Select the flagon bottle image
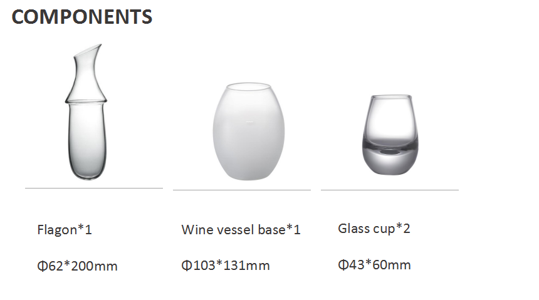The width and height of the screenshot is (539, 300). tap(86, 111)
